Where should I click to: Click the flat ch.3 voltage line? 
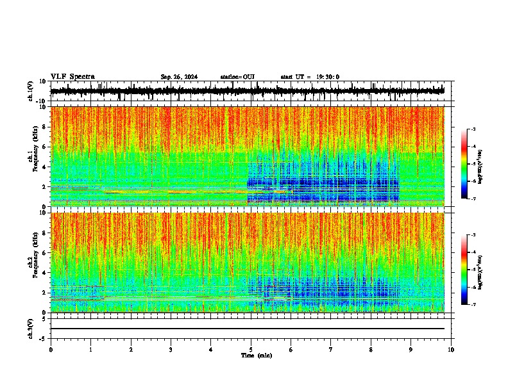tap(248, 329)
